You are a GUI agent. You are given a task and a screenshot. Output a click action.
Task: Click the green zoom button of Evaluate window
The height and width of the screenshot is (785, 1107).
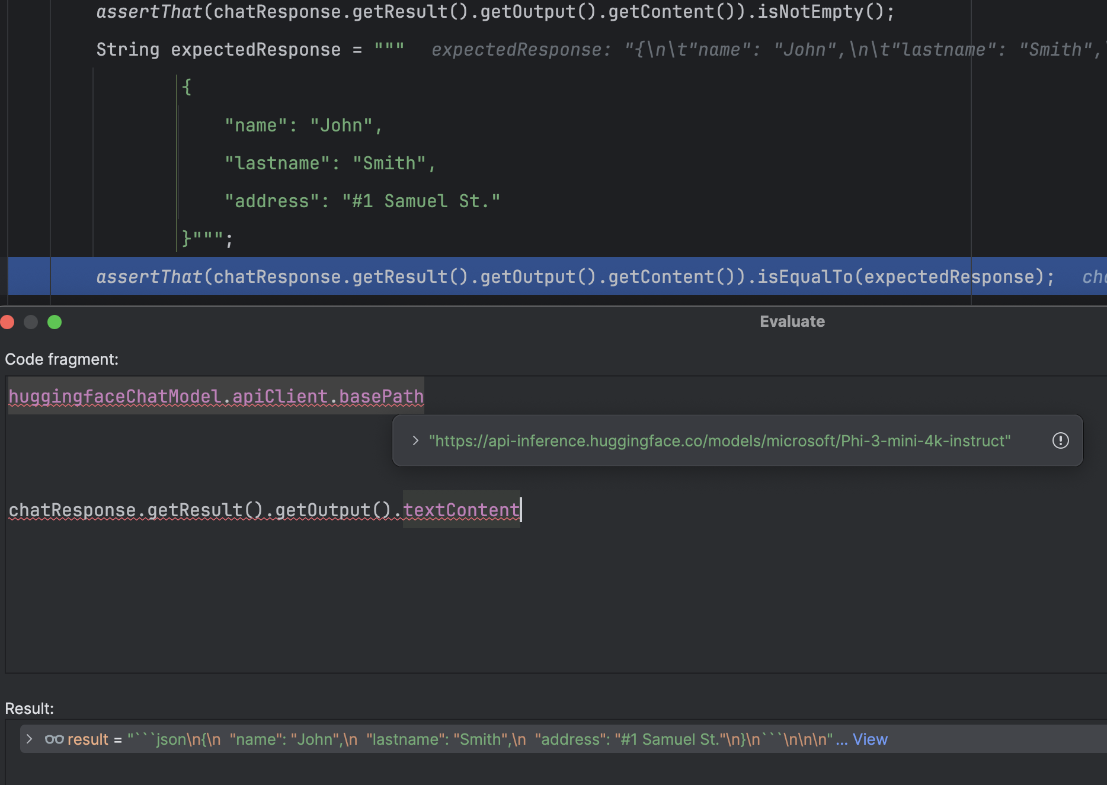pyautogui.click(x=55, y=321)
